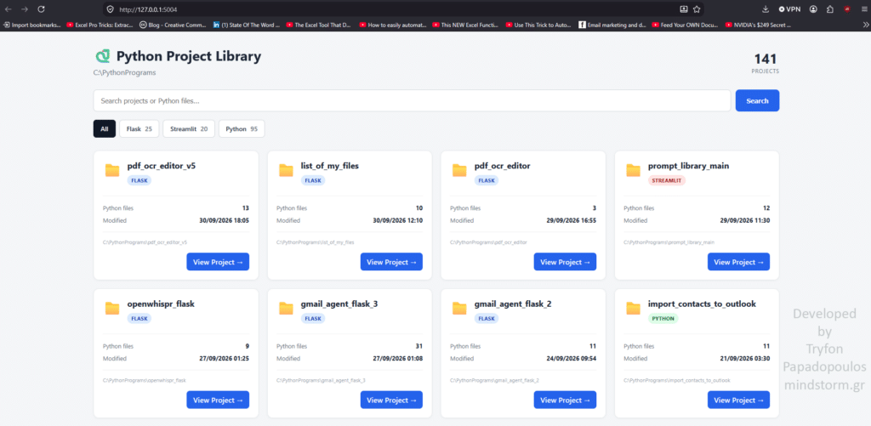The height and width of the screenshot is (426, 871).
Task: Click the date '21/09/2026 03:30'
Action: pyautogui.click(x=745, y=359)
